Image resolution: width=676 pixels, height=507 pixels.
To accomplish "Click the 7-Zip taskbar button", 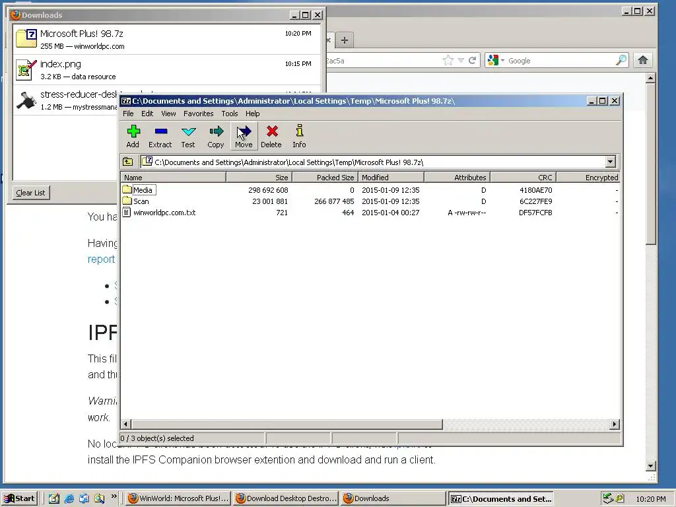I will point(501,498).
